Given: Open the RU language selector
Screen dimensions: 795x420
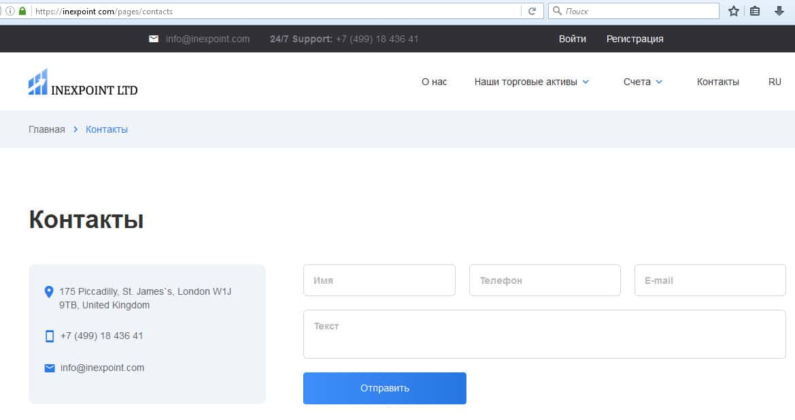Looking at the screenshot, I should coord(775,82).
